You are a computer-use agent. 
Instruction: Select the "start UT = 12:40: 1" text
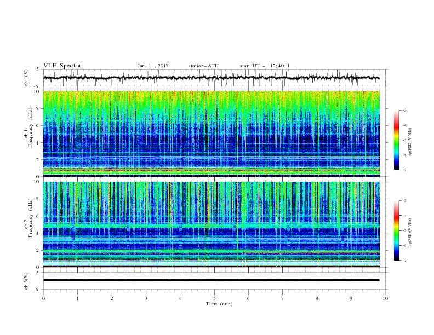265,66
